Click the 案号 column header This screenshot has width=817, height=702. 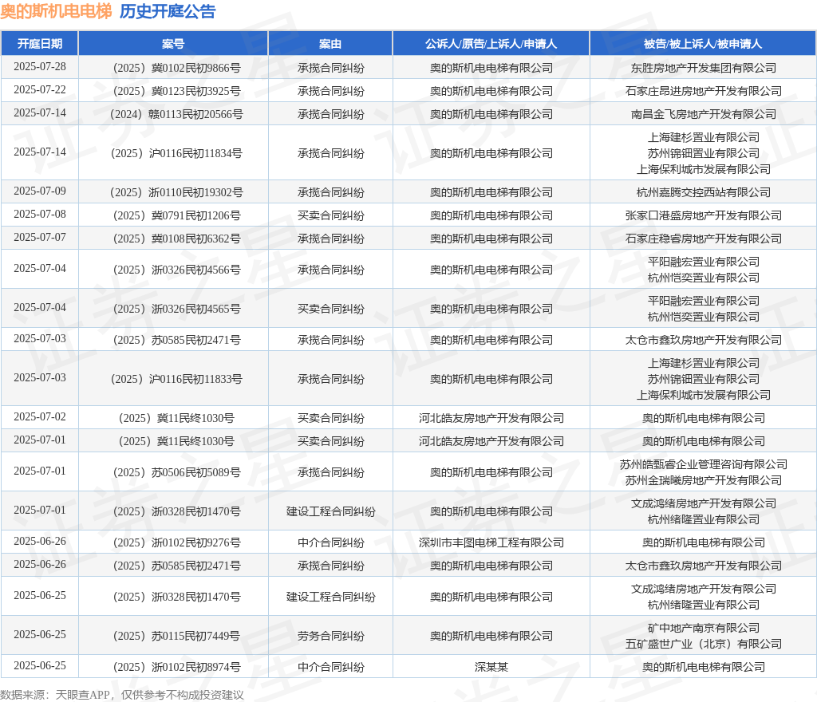[173, 44]
